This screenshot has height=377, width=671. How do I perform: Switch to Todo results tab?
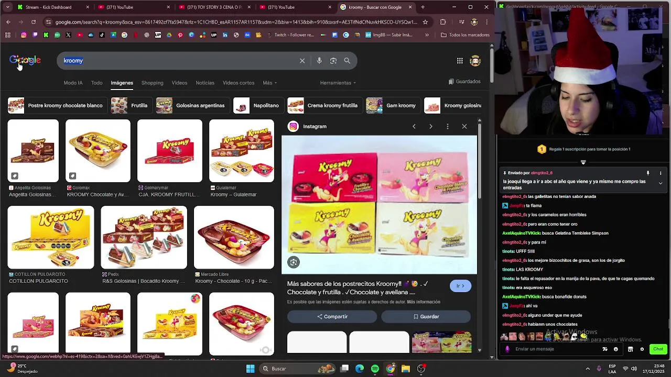(x=97, y=83)
